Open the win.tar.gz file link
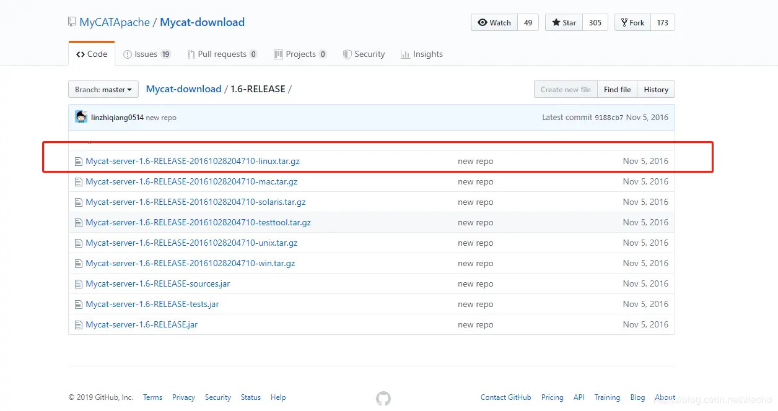Image resolution: width=778 pixels, height=411 pixels. tap(190, 264)
